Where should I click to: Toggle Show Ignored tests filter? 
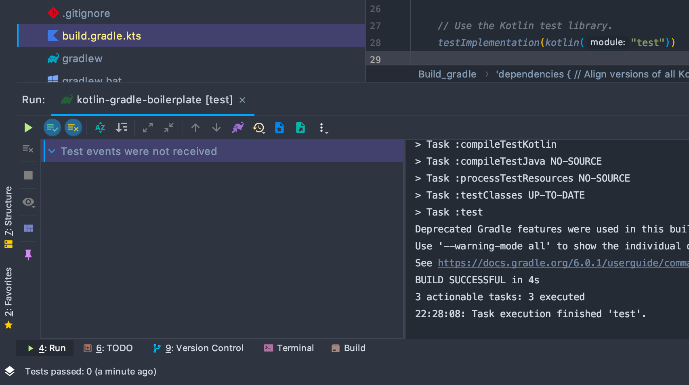pos(73,128)
